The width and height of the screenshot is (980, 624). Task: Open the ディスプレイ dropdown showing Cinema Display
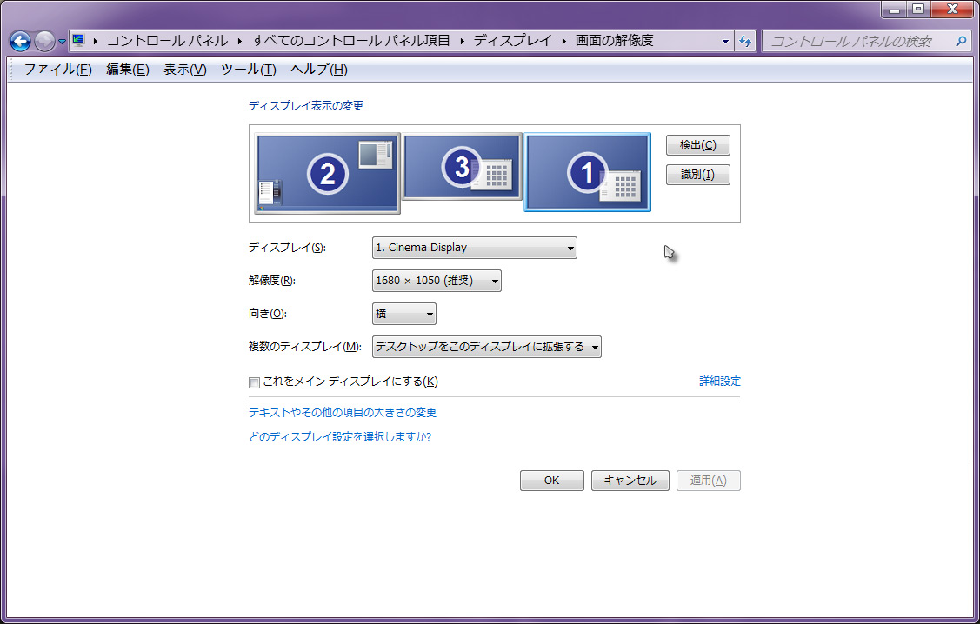pyautogui.click(x=474, y=248)
